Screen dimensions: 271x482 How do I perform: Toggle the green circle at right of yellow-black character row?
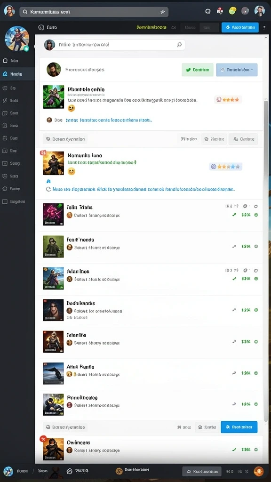coord(256,404)
